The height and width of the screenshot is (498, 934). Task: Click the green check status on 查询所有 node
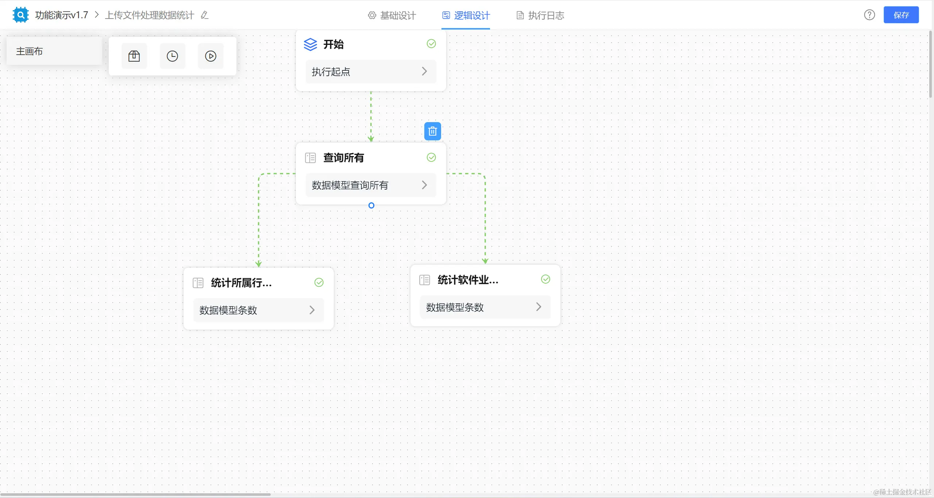[431, 157]
